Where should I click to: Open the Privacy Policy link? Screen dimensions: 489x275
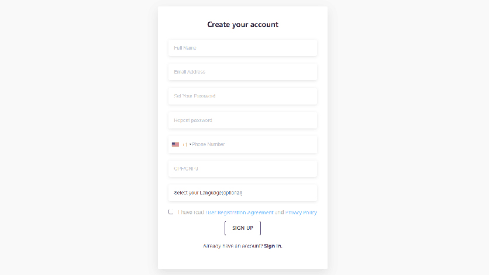click(x=301, y=213)
